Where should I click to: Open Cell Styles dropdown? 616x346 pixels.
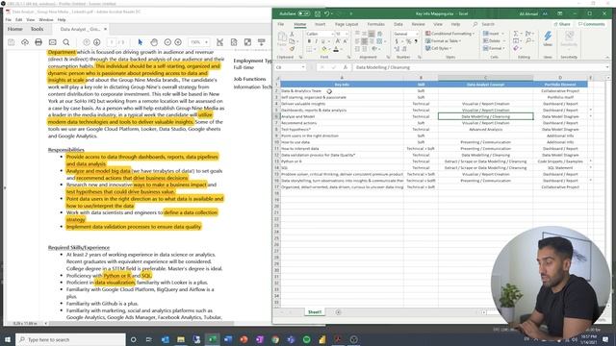coord(439,48)
